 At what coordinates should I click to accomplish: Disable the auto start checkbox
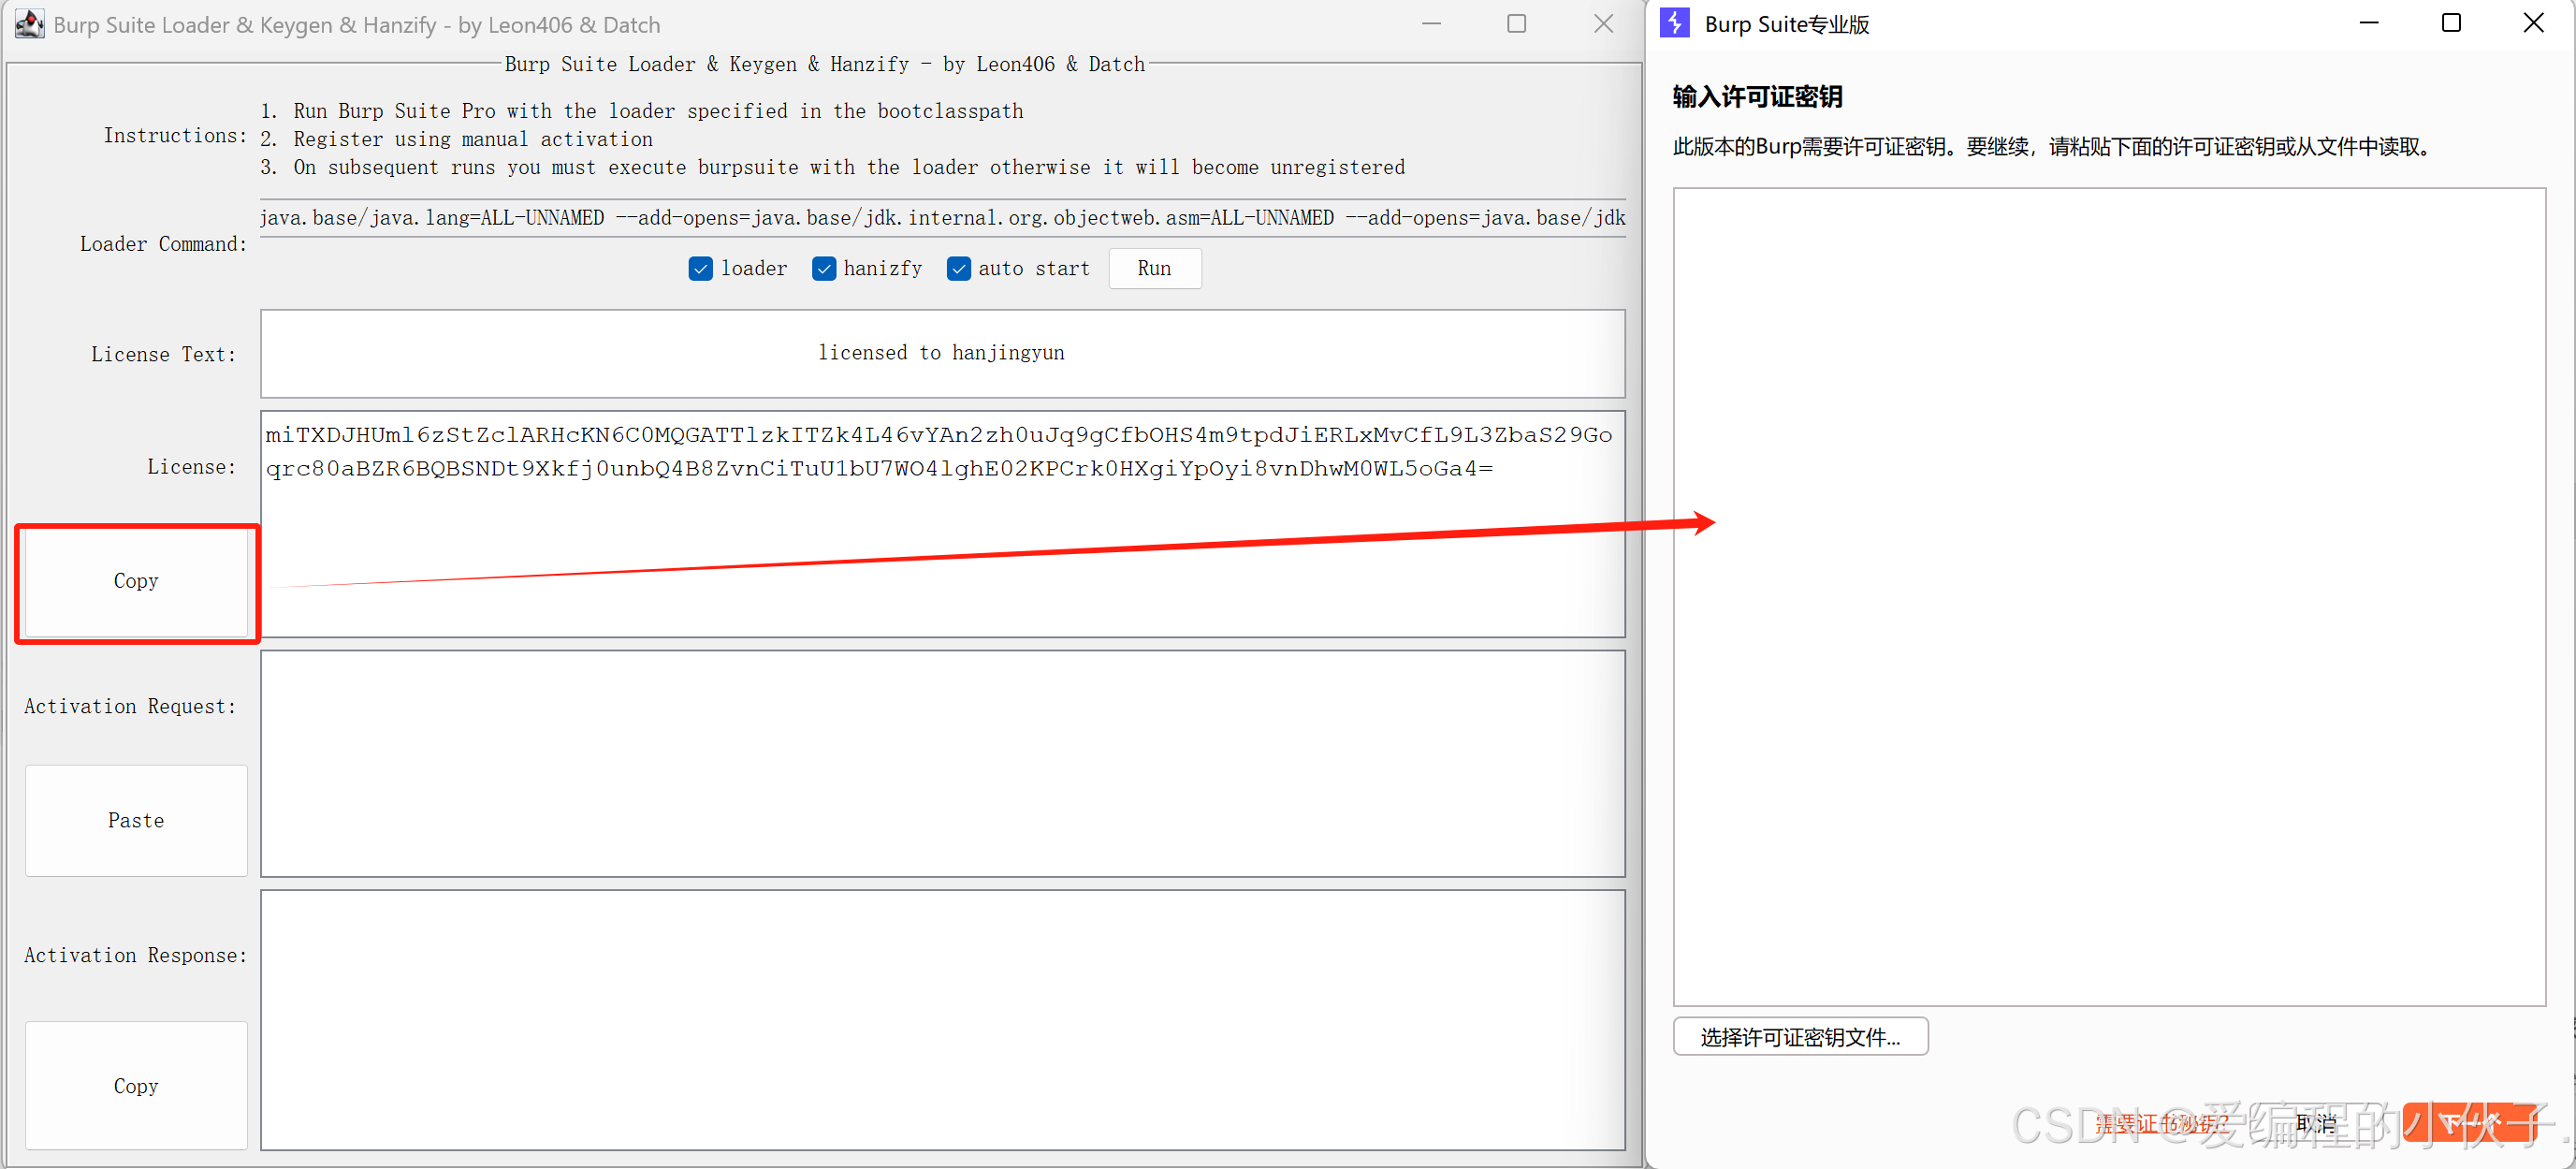pyautogui.click(x=958, y=269)
